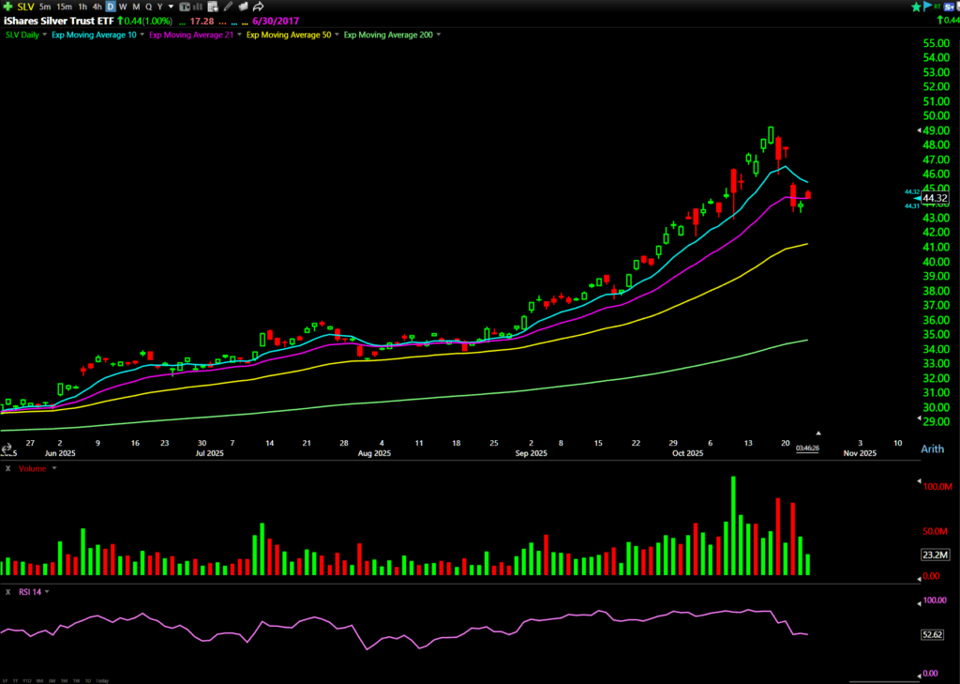Screen dimensions: 960x684
Task: Expand the time frame dropdown arrow after Y
Action: (172, 7)
